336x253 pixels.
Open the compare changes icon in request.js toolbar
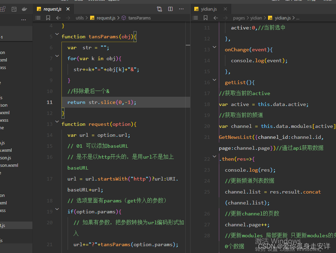[159, 9]
